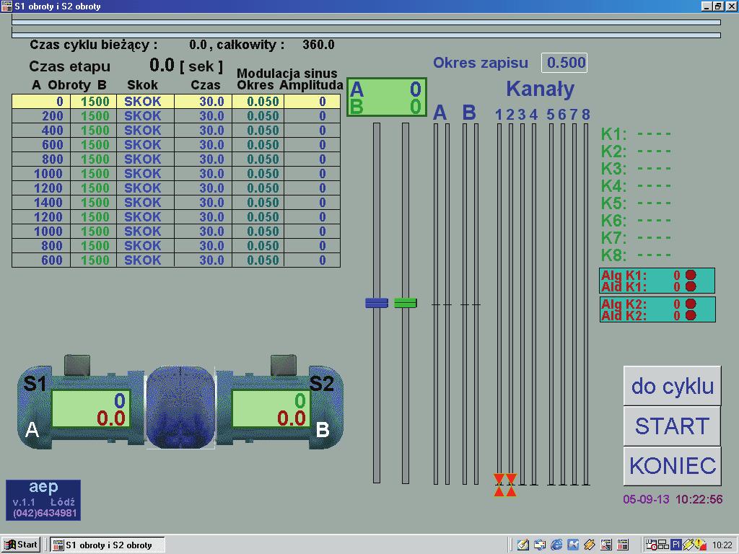This screenshot has height=554, width=739.
Task: Click the KONIEC button
Action: tap(672, 466)
